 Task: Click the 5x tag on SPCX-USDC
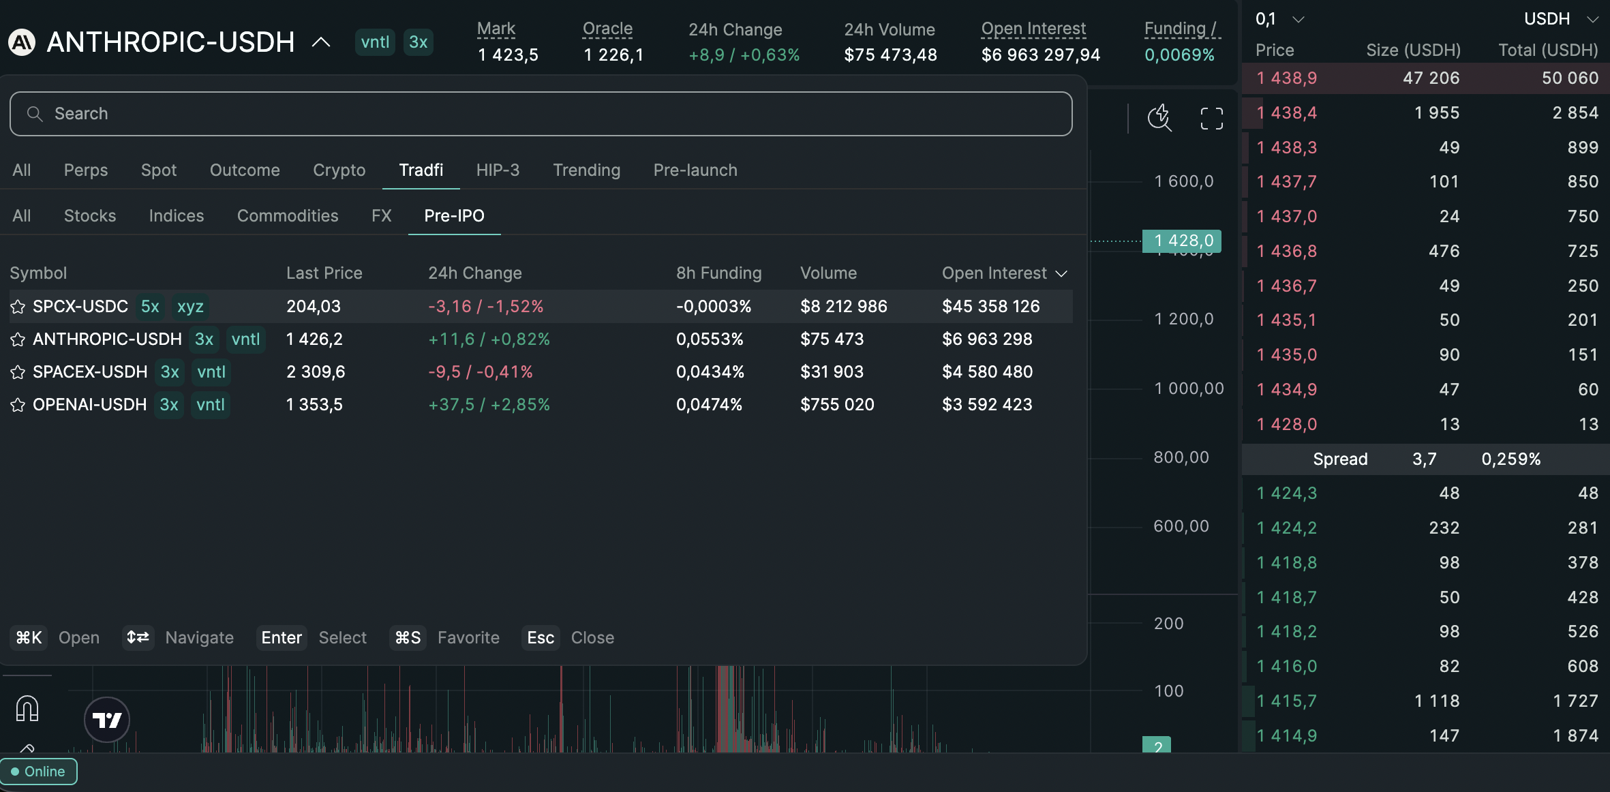coord(150,307)
